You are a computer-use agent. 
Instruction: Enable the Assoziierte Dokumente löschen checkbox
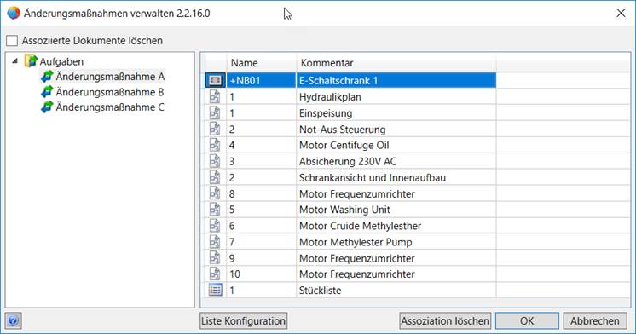point(12,41)
